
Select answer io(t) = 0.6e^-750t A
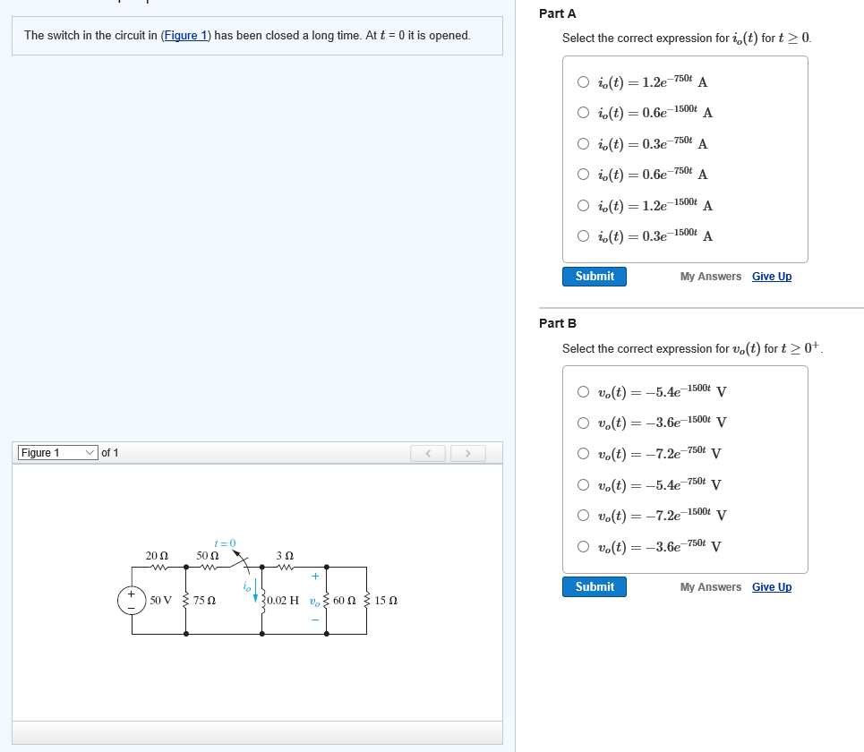point(584,174)
